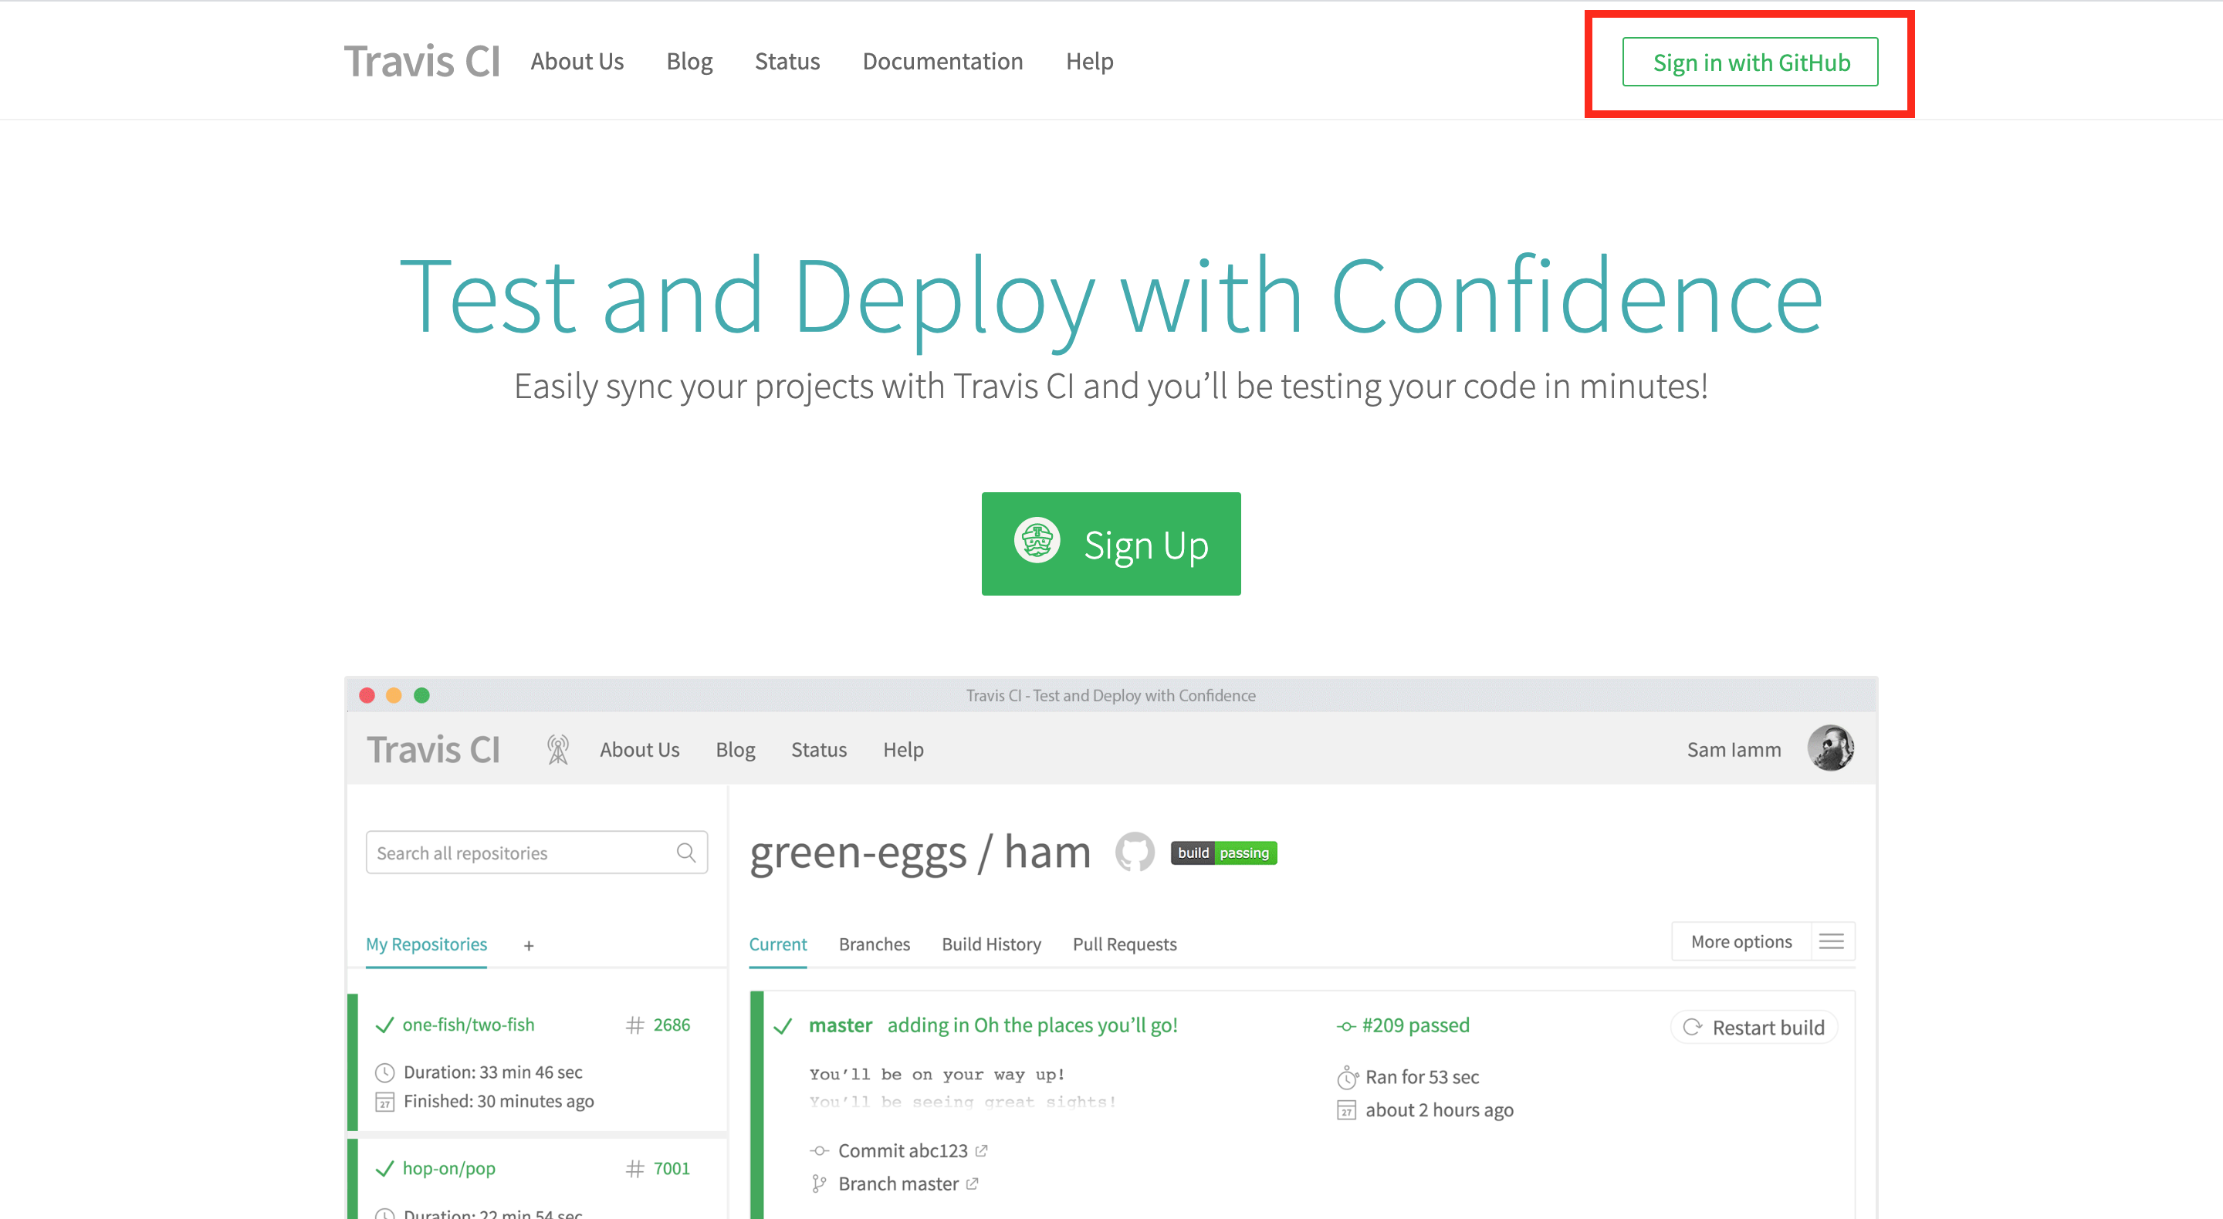Click the hamburger icon beside More options
The image size is (2223, 1219).
point(1831,941)
